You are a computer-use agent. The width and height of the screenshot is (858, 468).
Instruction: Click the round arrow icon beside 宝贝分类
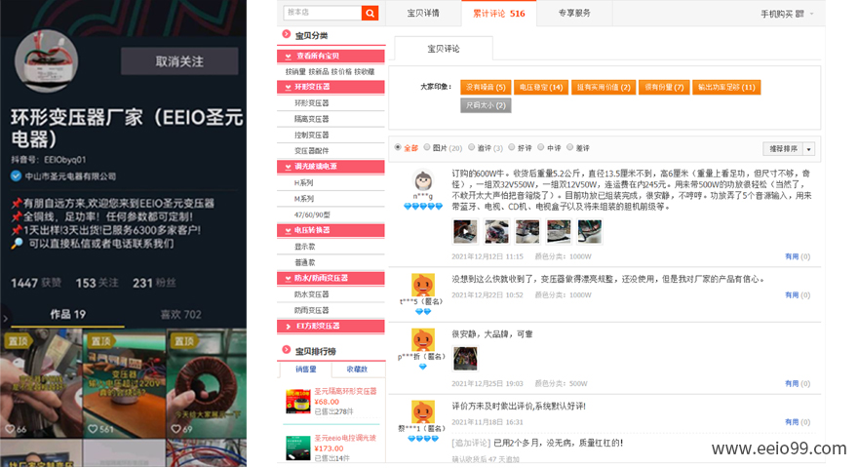(x=287, y=36)
